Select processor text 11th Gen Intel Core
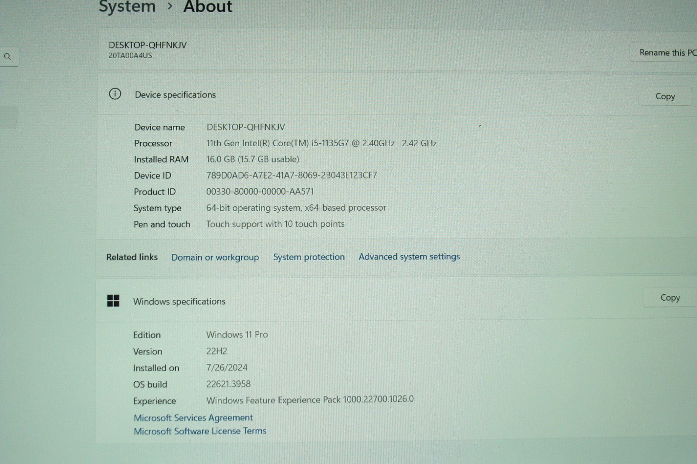The width and height of the screenshot is (697, 464). 321,143
